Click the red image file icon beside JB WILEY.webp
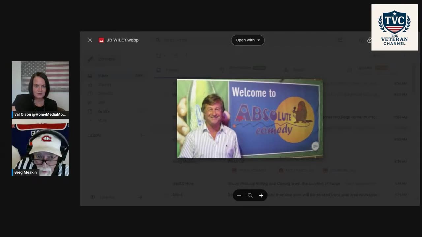This screenshot has height=237, width=422. [x=101, y=40]
